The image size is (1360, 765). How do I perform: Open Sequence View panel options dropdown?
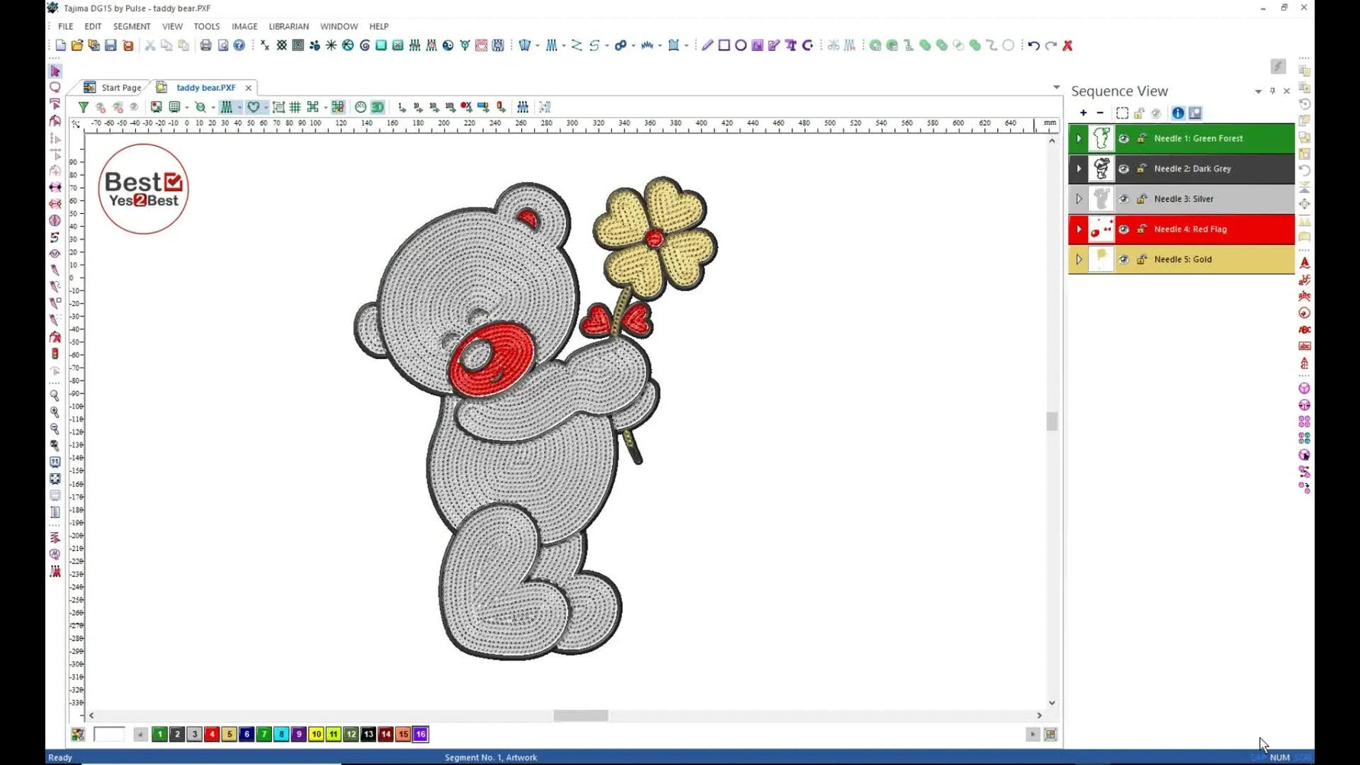(x=1258, y=92)
